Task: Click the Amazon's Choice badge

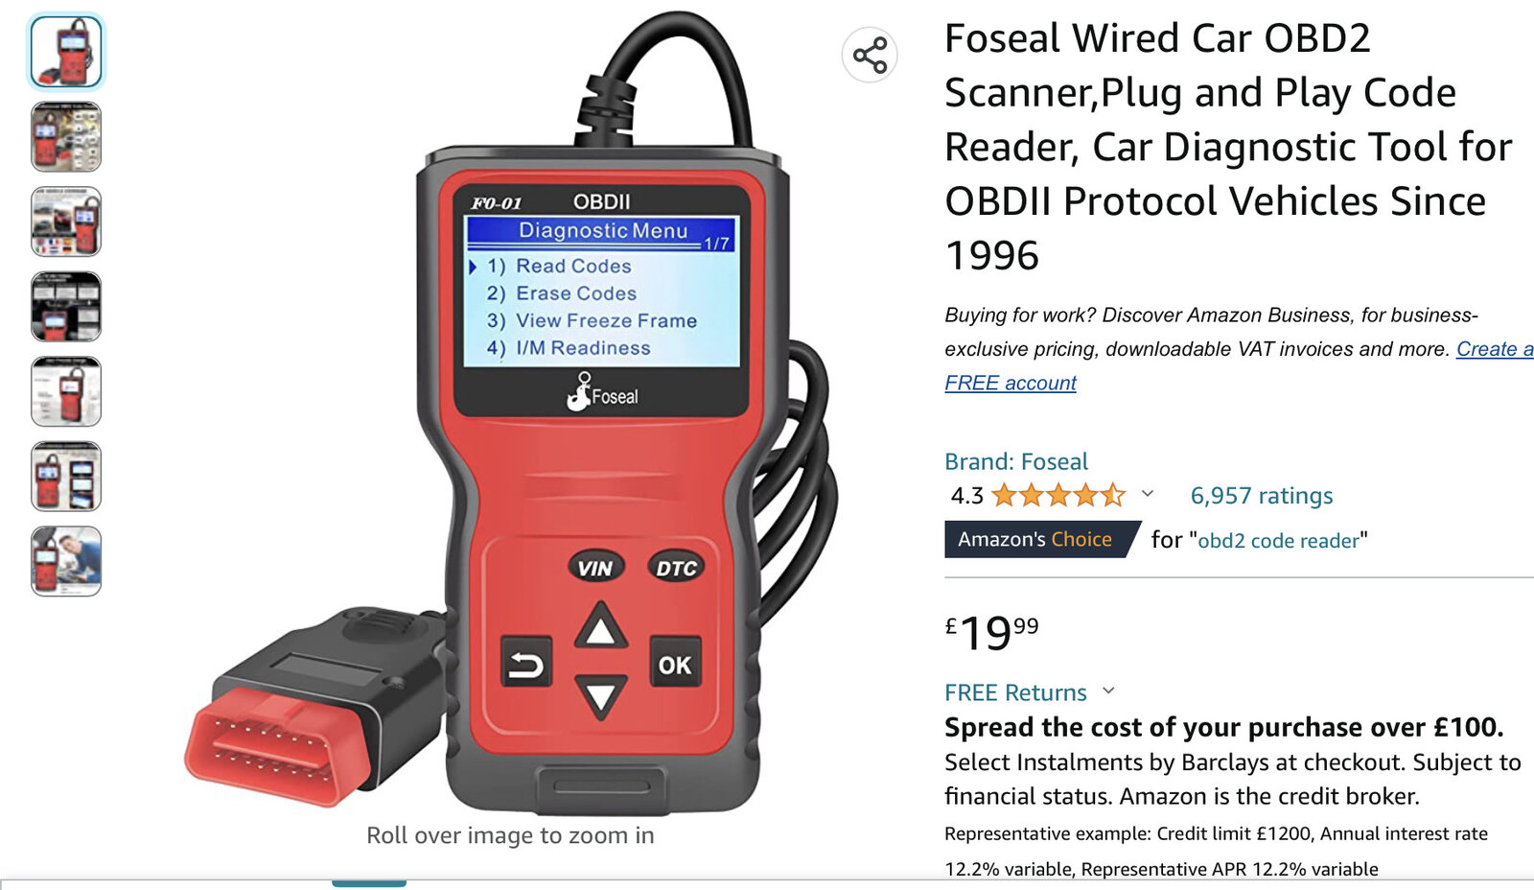Action: point(1042,539)
